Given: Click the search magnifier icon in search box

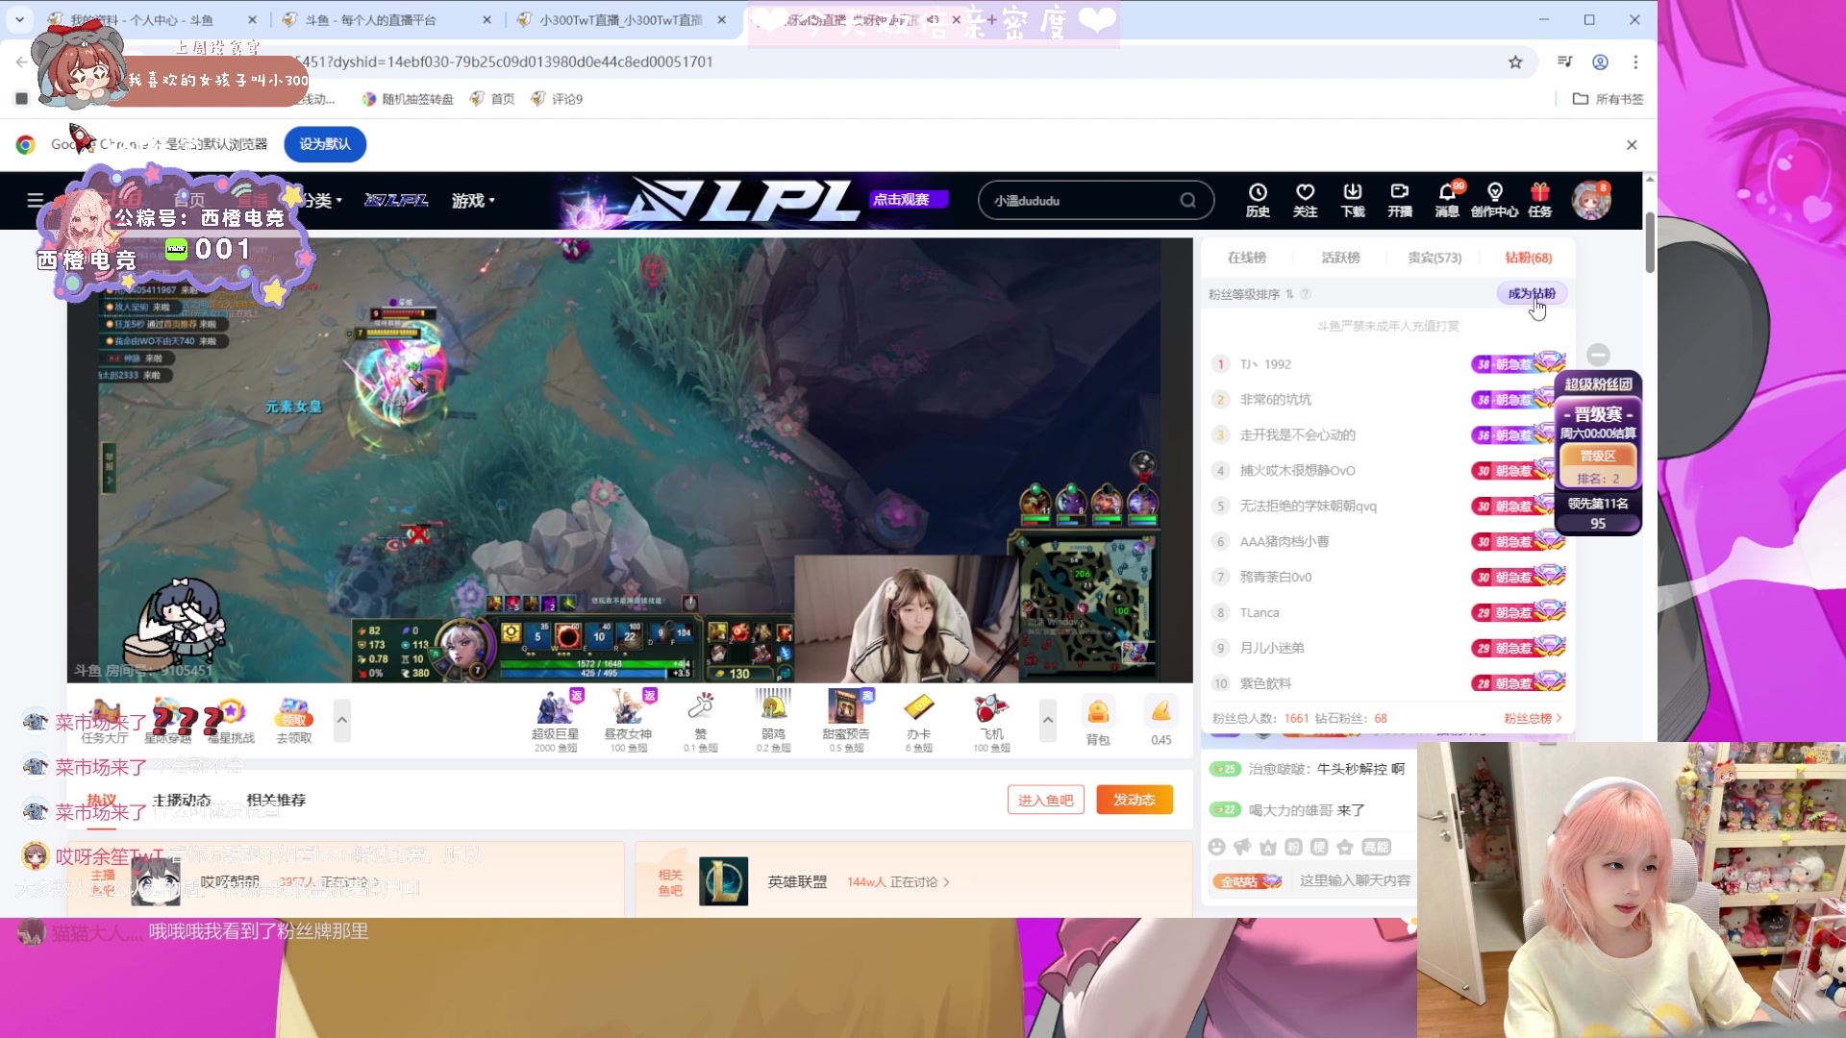Looking at the screenshot, I should (1188, 200).
